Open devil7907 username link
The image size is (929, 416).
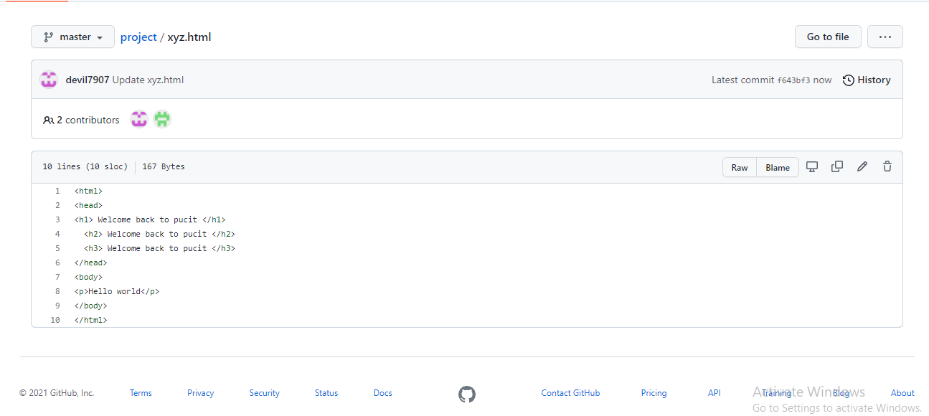[88, 80]
